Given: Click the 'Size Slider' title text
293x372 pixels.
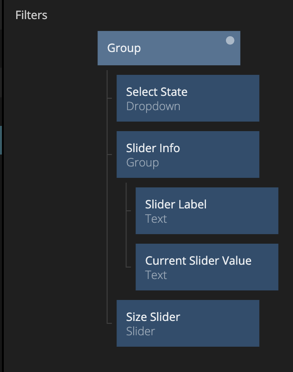Looking at the screenshot, I should (x=153, y=317).
